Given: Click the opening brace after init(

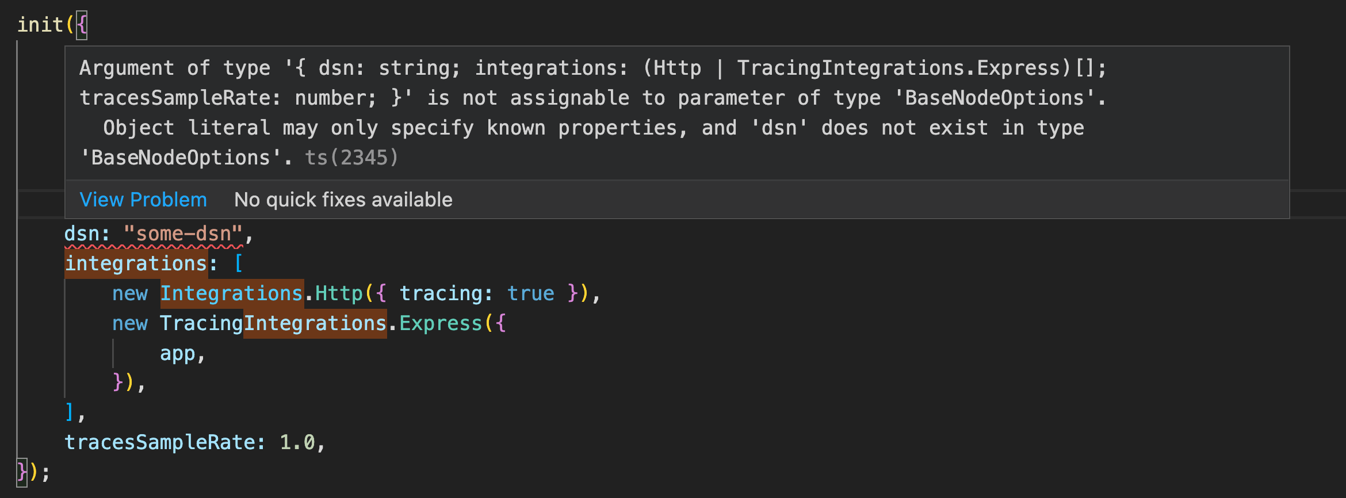Looking at the screenshot, I should 81,24.
